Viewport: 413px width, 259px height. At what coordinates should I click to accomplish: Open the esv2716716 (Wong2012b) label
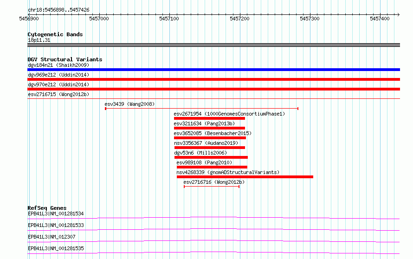click(214, 182)
